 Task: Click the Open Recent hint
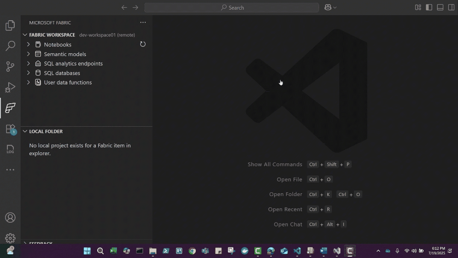click(285, 209)
